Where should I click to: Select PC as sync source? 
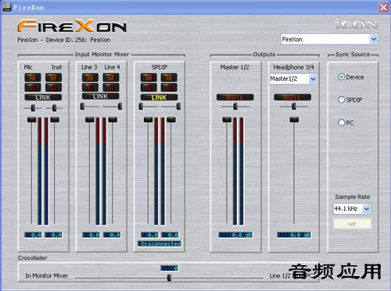coord(341,122)
